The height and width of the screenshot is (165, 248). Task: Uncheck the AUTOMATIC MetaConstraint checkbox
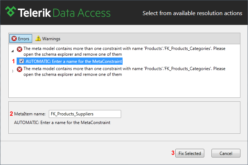(22, 61)
